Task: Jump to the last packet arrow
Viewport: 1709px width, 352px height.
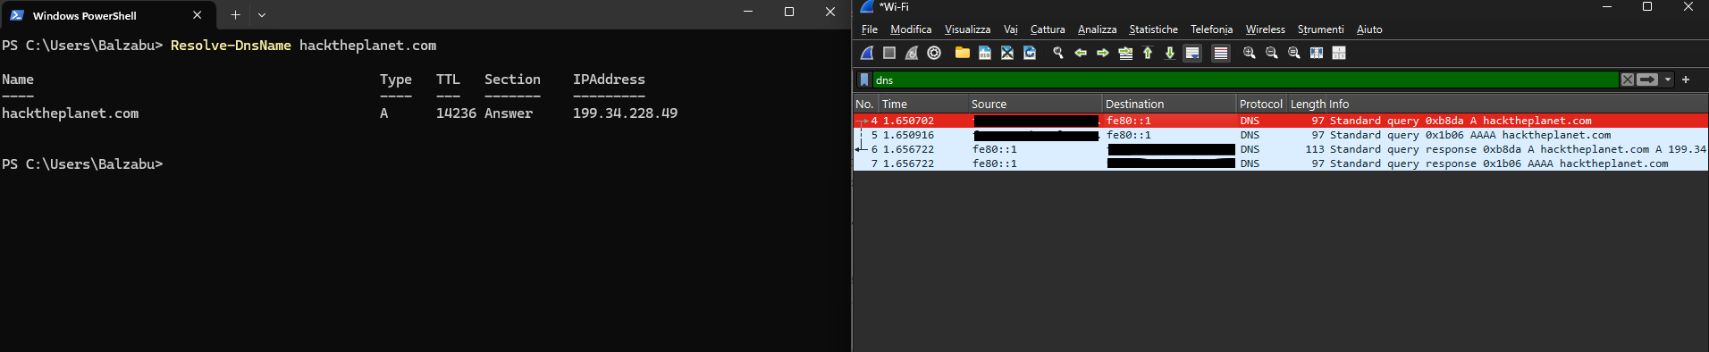Action: (x=1170, y=53)
